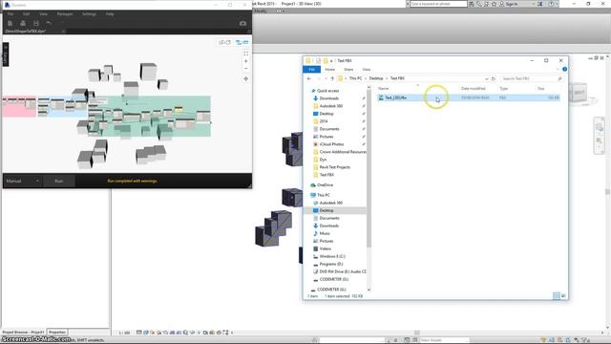Click Revit search keyword input field
611x344 pixels.
438,4
